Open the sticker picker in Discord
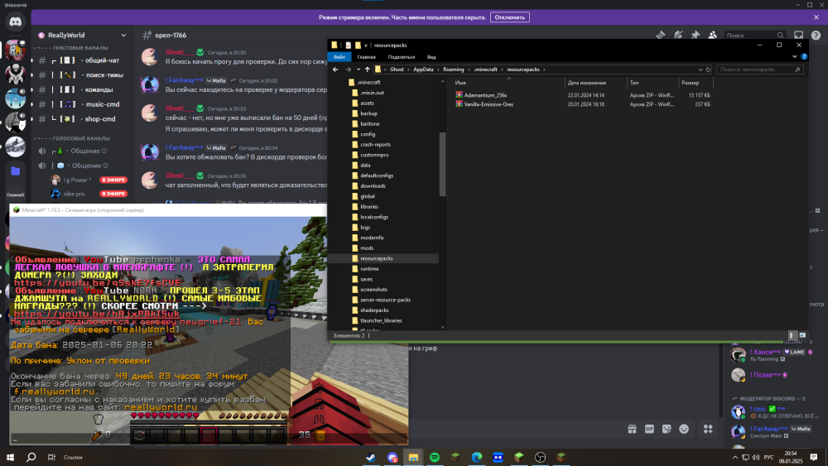The height and width of the screenshot is (466, 828). (x=667, y=429)
